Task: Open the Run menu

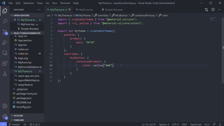Action: coord(55,3)
